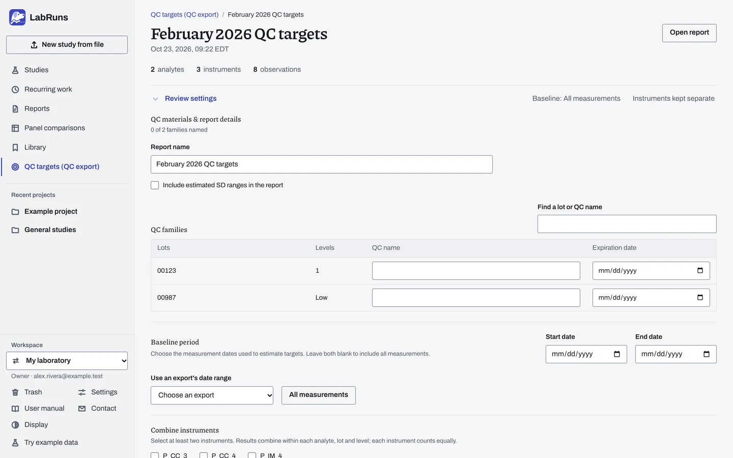The image size is (733, 458).
Task: Focus the Report name field
Action: [x=322, y=164]
